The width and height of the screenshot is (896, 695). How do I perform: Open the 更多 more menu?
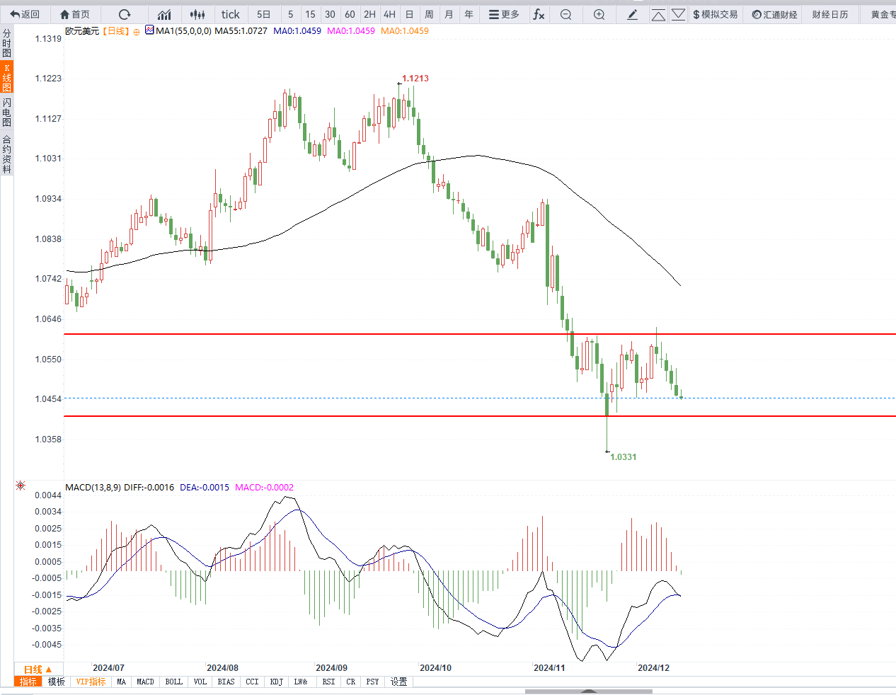[x=504, y=14]
